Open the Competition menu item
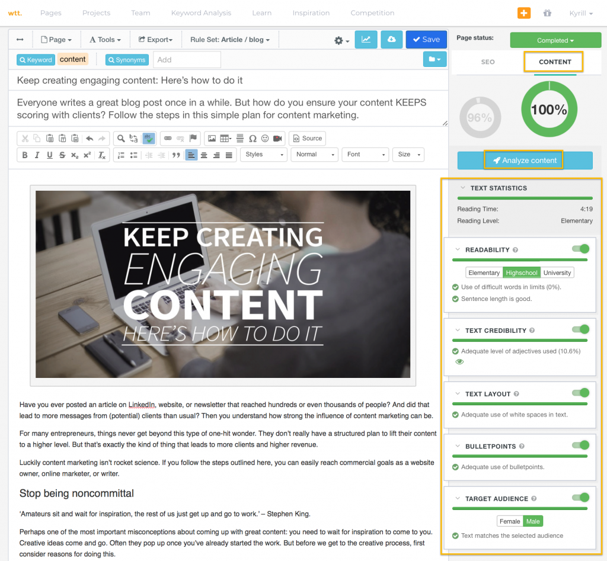The height and width of the screenshot is (561, 607). click(372, 13)
